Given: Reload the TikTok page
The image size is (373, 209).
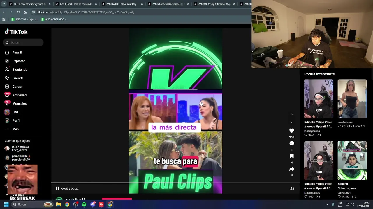Looking at the screenshot, I should pos(18,12).
